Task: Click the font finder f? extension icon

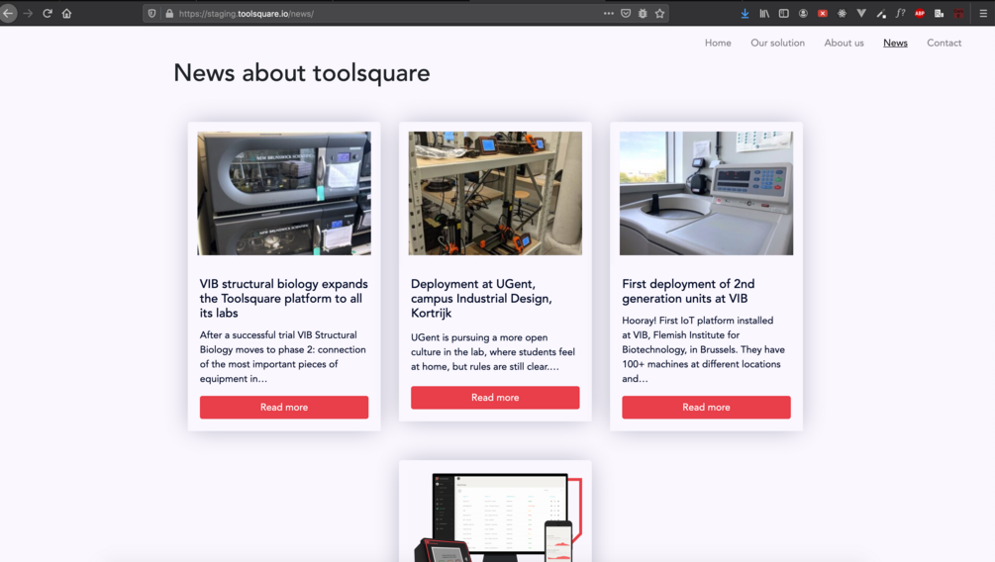Action: 900,13
